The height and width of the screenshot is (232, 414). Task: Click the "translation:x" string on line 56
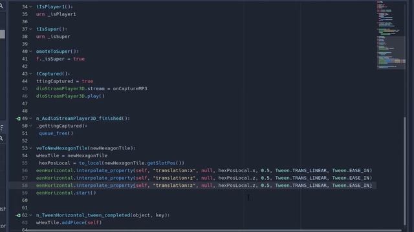[175, 170]
